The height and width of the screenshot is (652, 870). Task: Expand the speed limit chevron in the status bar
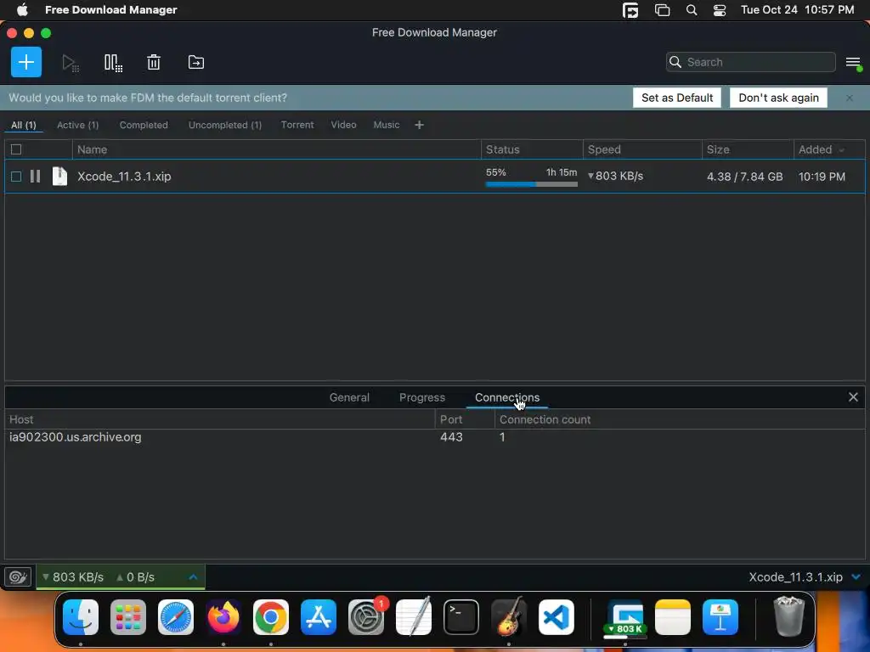click(193, 577)
